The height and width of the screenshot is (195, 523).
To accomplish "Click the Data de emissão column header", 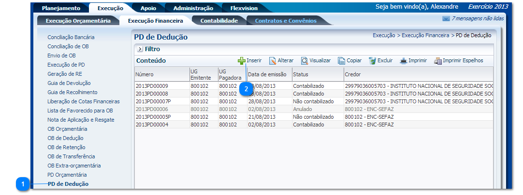I will pos(267,74).
